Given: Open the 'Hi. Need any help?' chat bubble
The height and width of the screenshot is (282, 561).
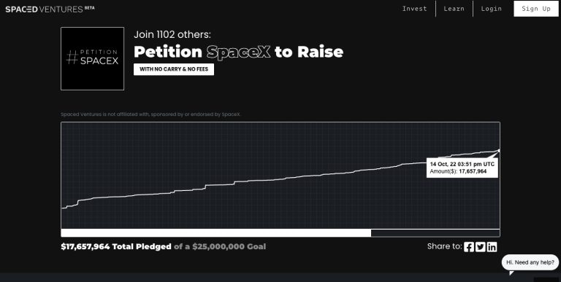Looking at the screenshot, I should click(530, 262).
